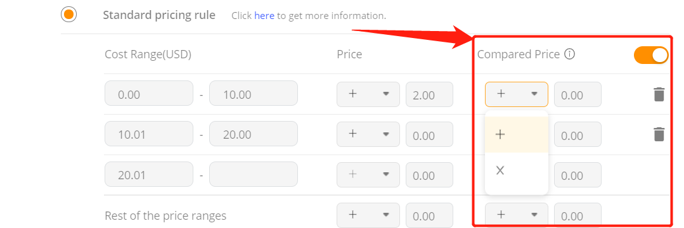Expand Price operator dropdown for rest of ranges

click(x=368, y=215)
